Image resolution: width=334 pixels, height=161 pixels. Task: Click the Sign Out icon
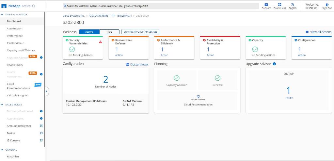327,5
